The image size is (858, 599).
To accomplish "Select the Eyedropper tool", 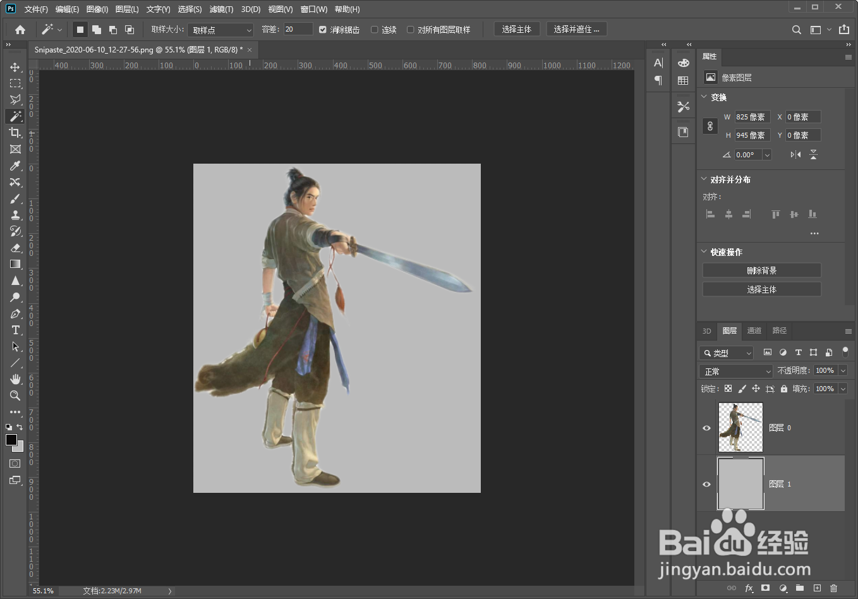I will click(x=15, y=166).
